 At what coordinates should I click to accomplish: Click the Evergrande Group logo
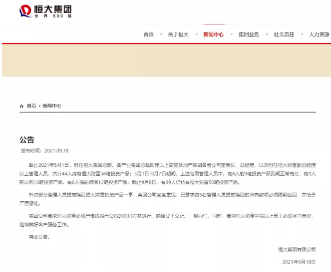(x=45, y=11)
